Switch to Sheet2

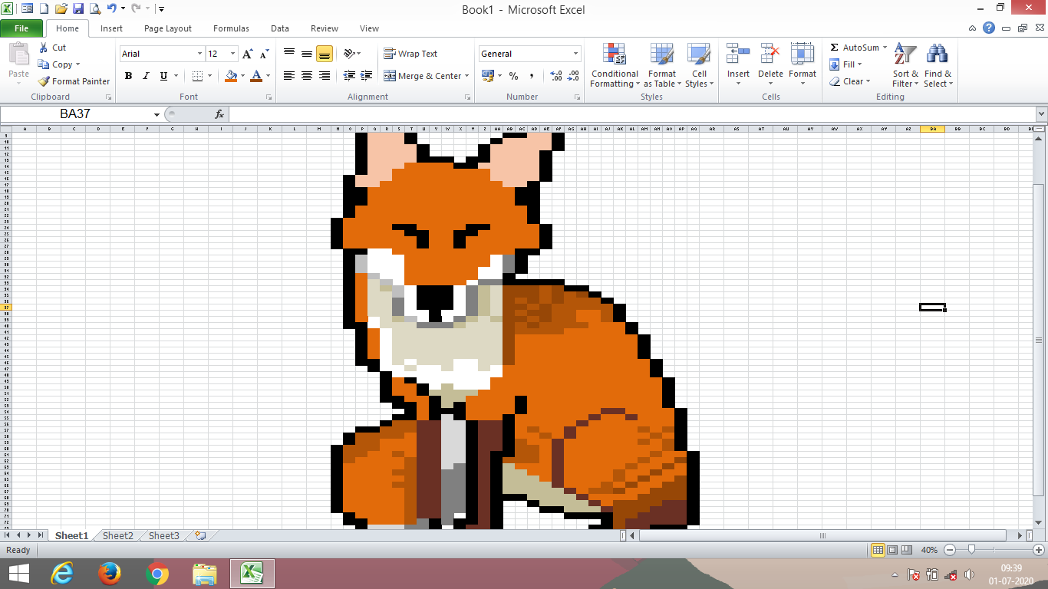117,535
